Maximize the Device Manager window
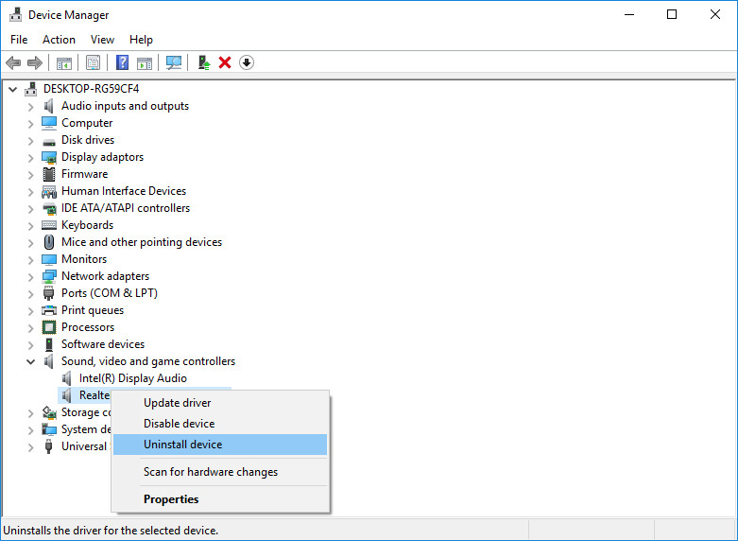The image size is (738, 541). click(672, 14)
